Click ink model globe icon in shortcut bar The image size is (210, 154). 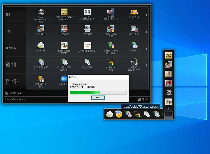point(128,114)
